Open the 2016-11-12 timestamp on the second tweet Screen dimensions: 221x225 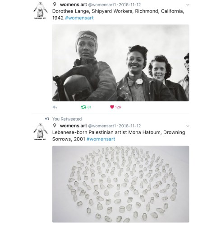pos(130,126)
